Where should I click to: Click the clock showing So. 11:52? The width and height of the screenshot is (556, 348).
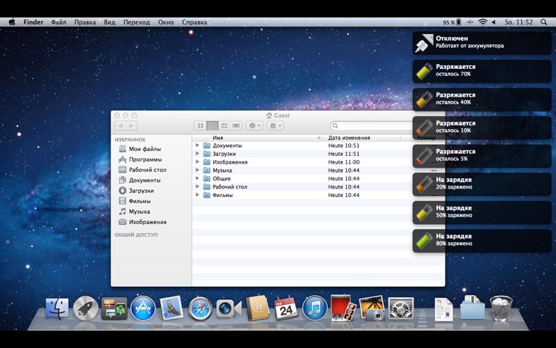(x=518, y=22)
